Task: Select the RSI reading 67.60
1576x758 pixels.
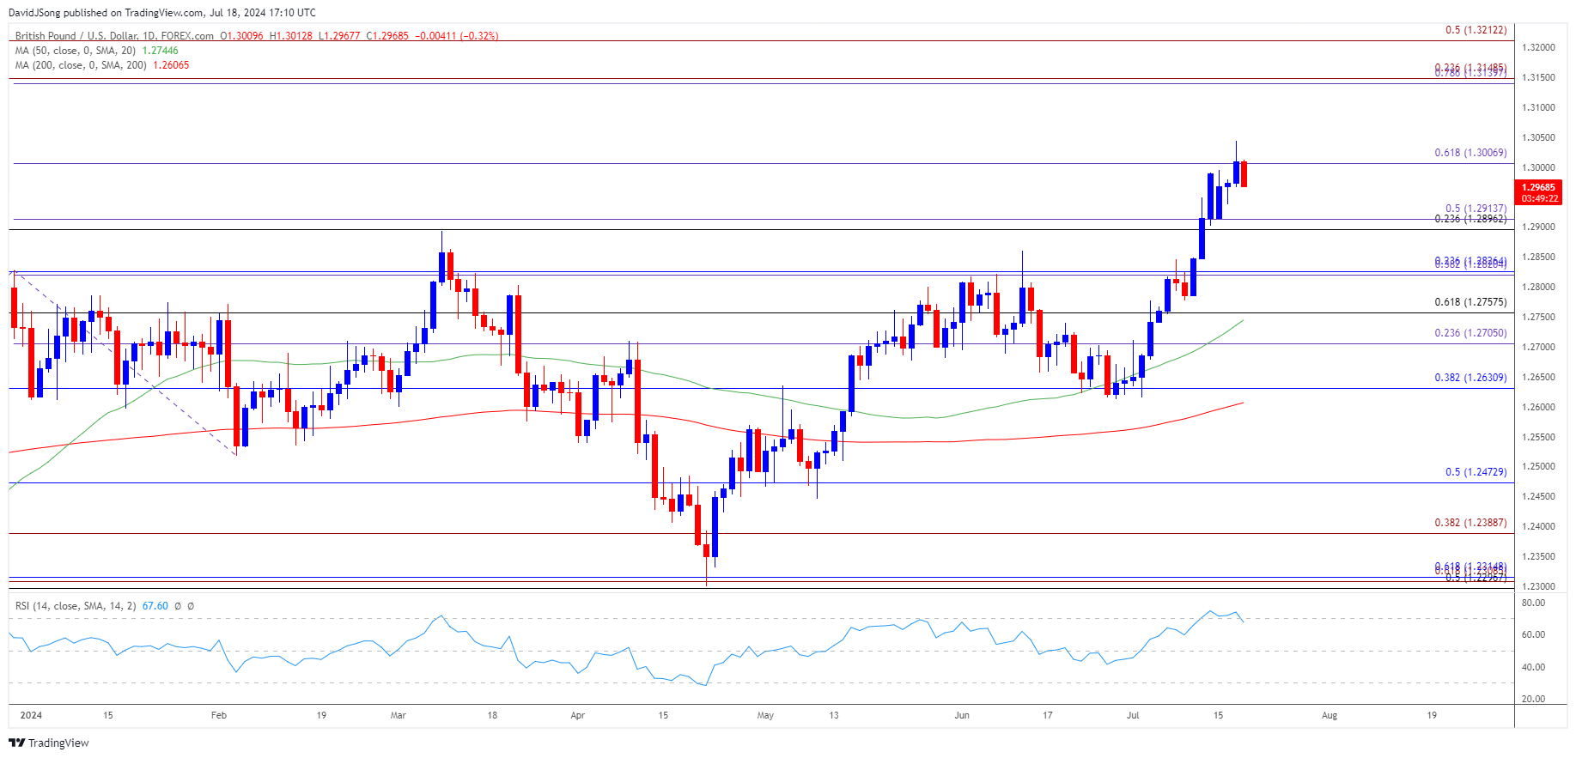Action: [x=155, y=606]
